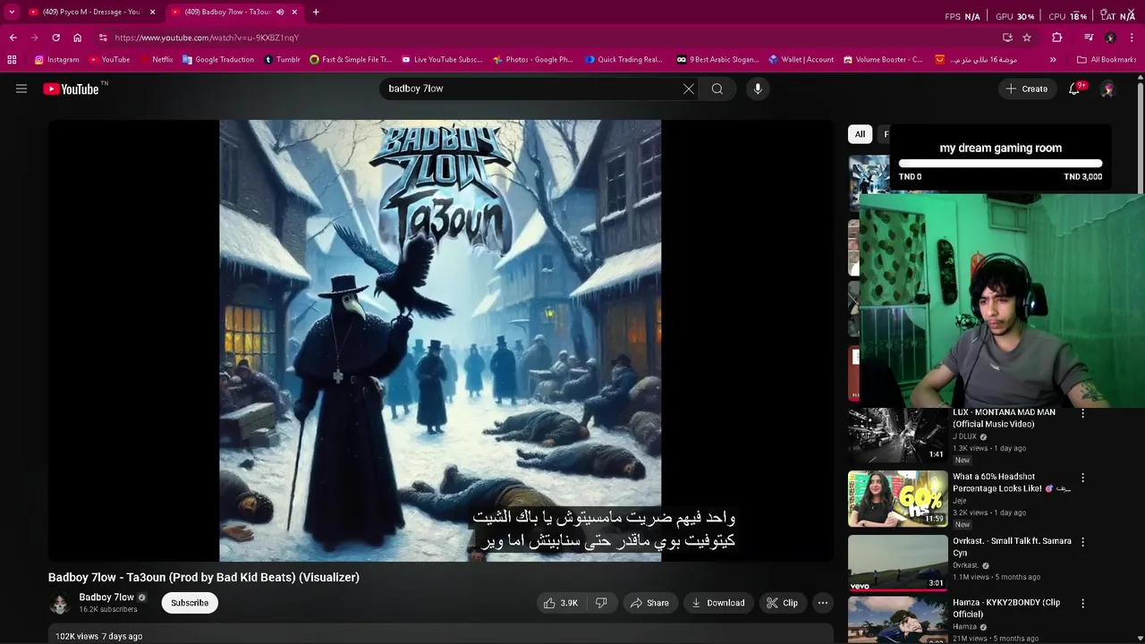Close the Psyco M - Dressage tab
Viewport: 1145px width, 644px height.
coord(152,12)
